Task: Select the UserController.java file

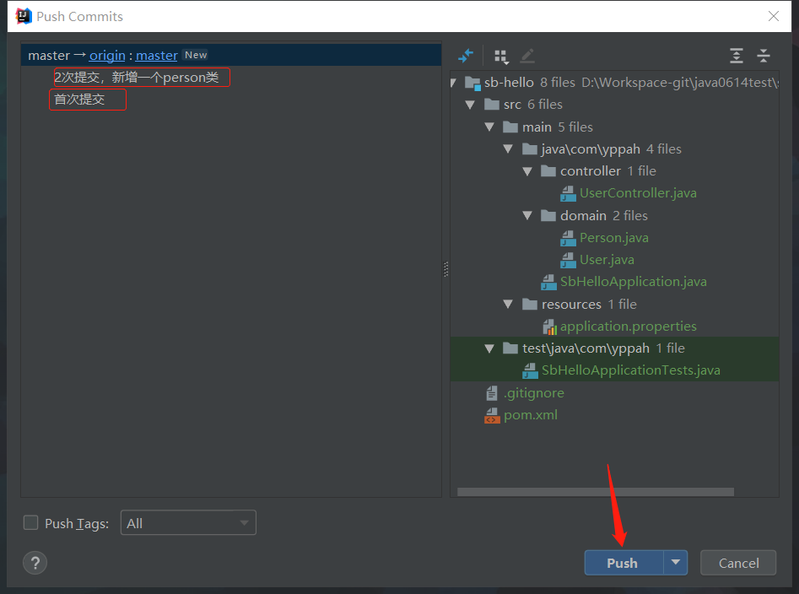Action: [637, 193]
